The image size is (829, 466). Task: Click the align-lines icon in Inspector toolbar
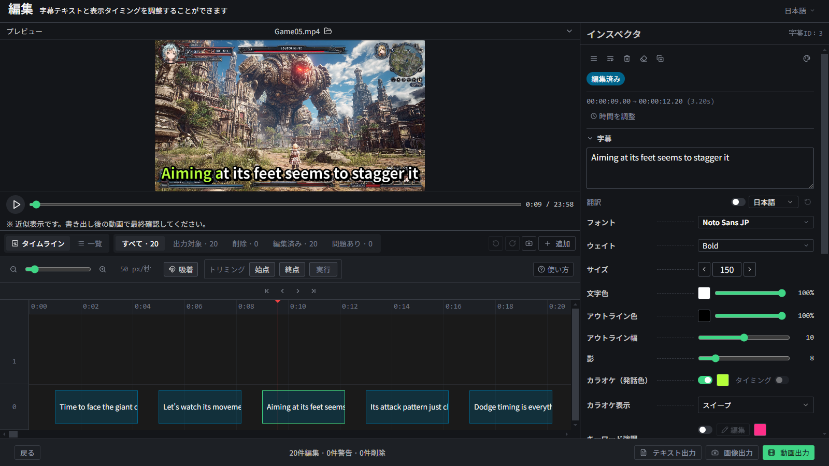pos(594,59)
